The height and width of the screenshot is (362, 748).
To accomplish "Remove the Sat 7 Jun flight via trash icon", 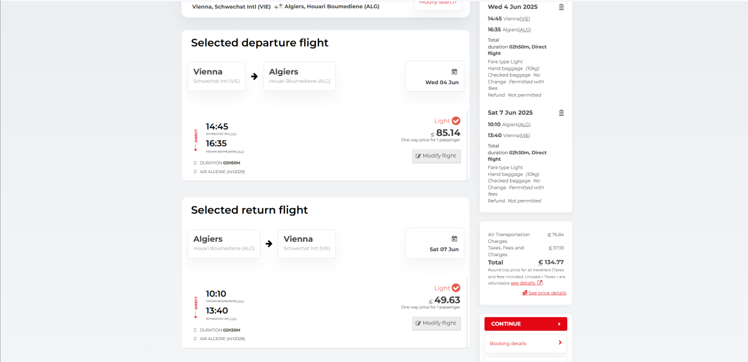I will point(561,113).
